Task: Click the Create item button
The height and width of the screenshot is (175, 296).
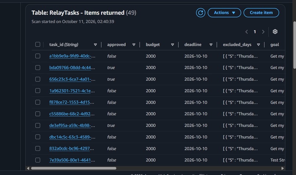Action: point(261,12)
